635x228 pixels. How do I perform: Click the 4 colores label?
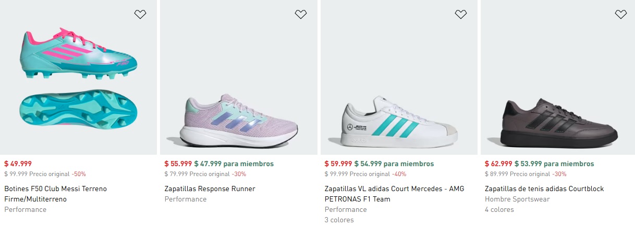tap(499, 210)
